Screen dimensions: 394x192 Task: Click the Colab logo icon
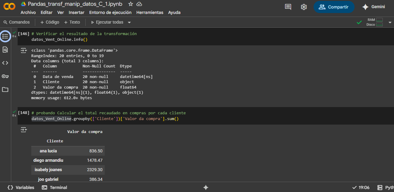coord(9,7)
